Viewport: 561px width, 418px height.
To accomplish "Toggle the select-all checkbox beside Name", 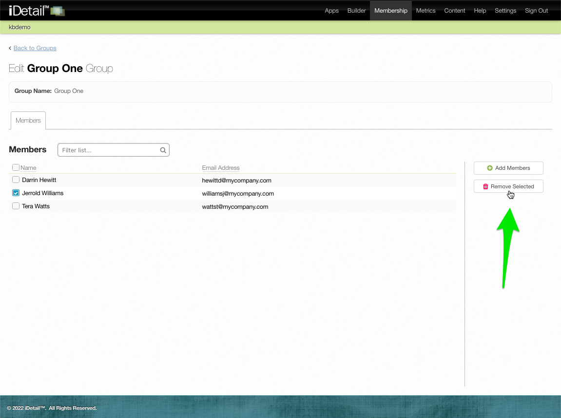I will click(16, 167).
